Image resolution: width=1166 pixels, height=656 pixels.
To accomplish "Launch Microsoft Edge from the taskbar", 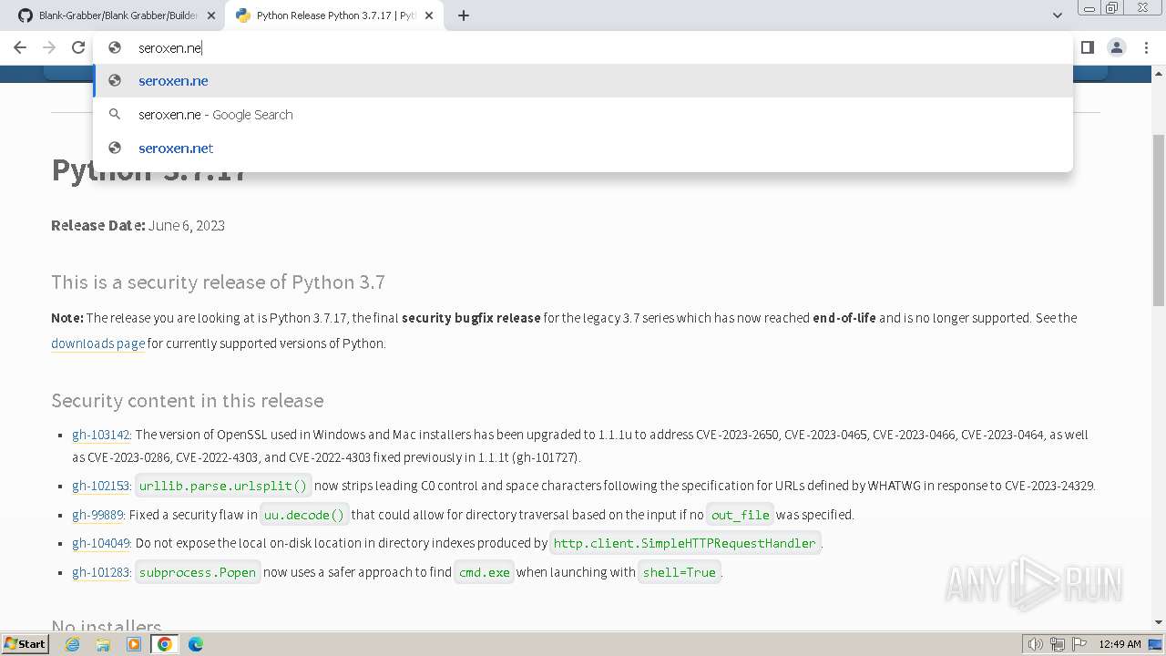I will click(196, 644).
